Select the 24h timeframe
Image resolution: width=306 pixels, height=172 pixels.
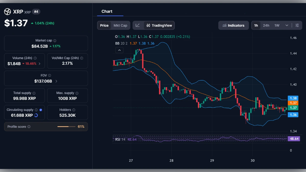coord(266,25)
